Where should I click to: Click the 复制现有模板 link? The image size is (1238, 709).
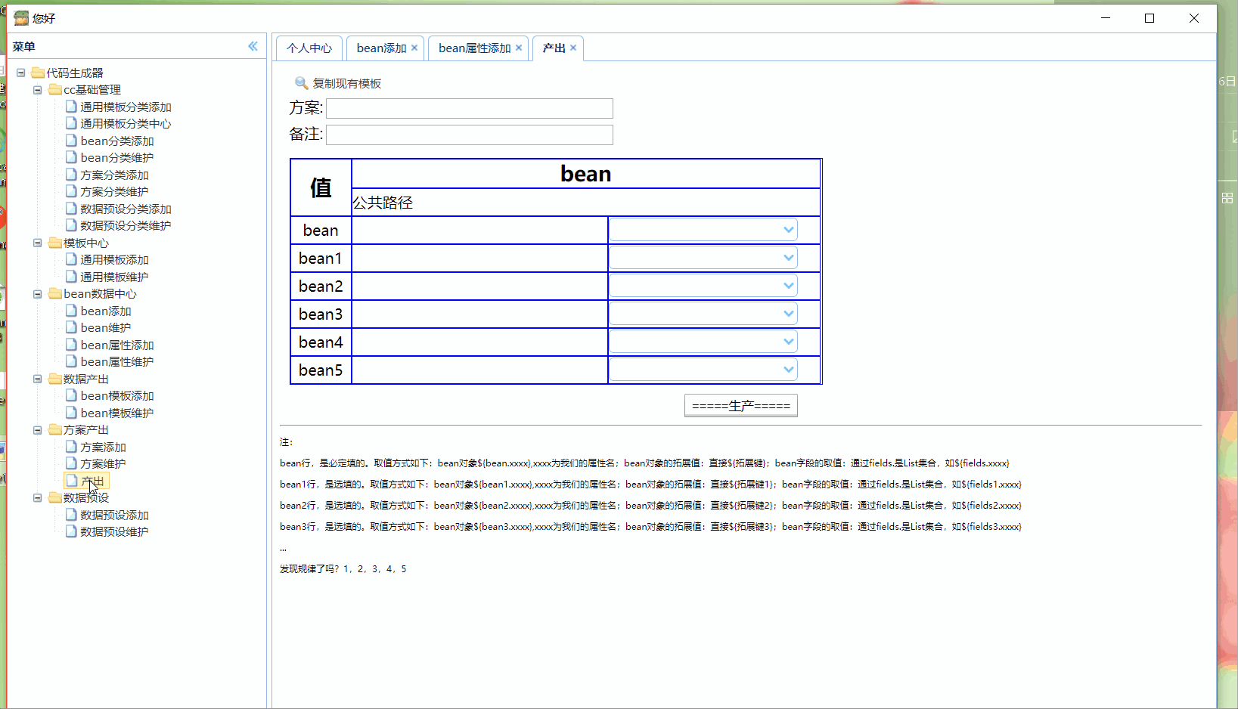[x=346, y=83]
